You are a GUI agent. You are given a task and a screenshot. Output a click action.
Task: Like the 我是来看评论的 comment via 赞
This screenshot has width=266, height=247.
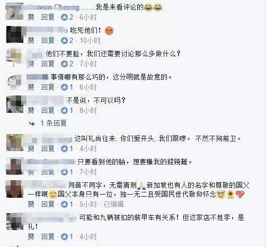(31, 17)
